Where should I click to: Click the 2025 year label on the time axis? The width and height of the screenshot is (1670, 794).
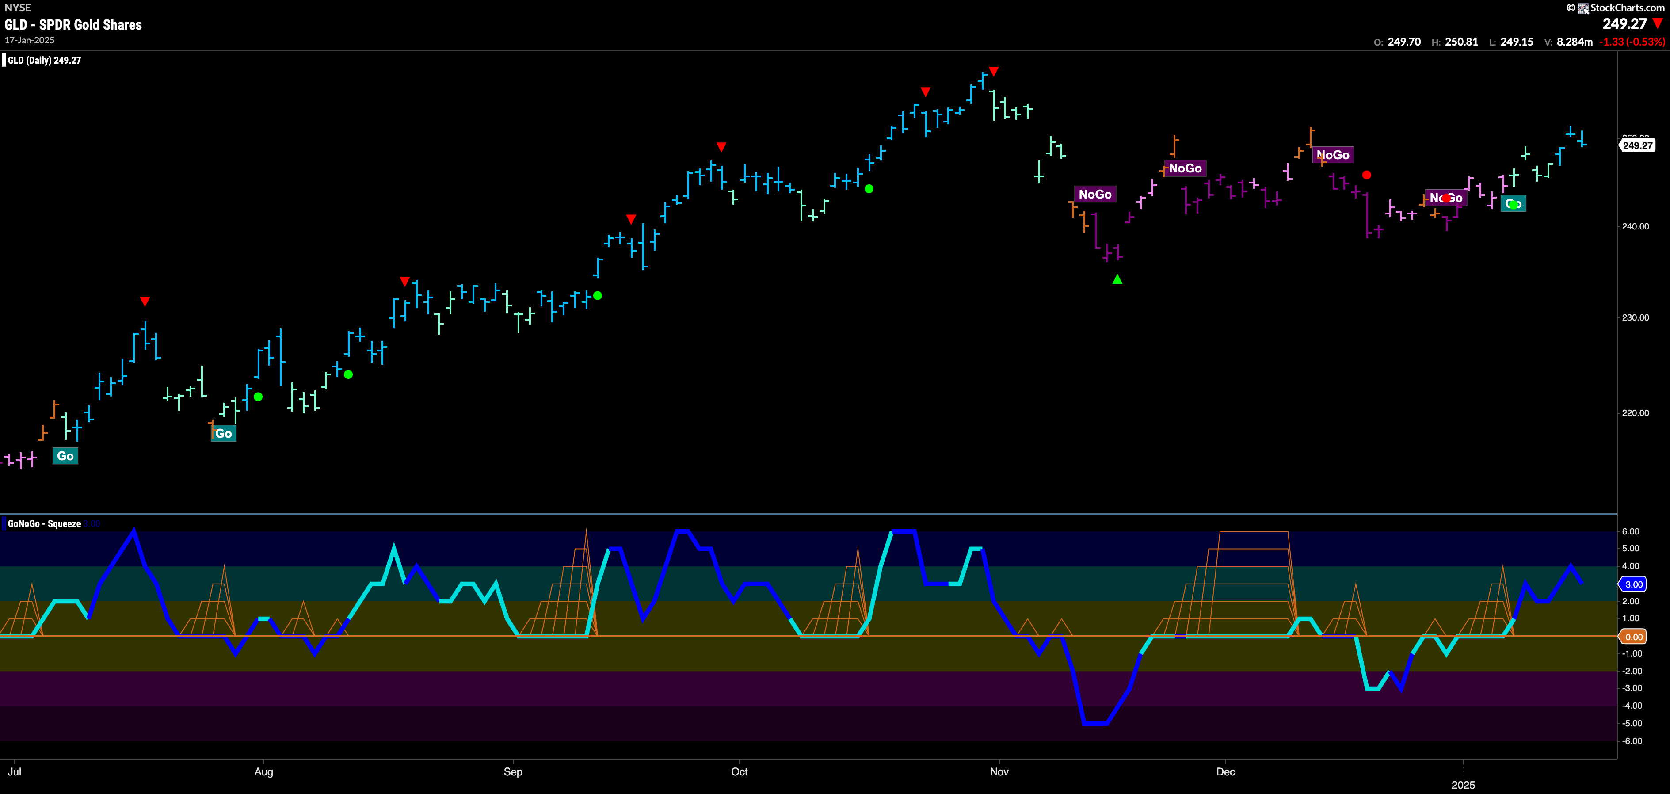click(x=1463, y=785)
